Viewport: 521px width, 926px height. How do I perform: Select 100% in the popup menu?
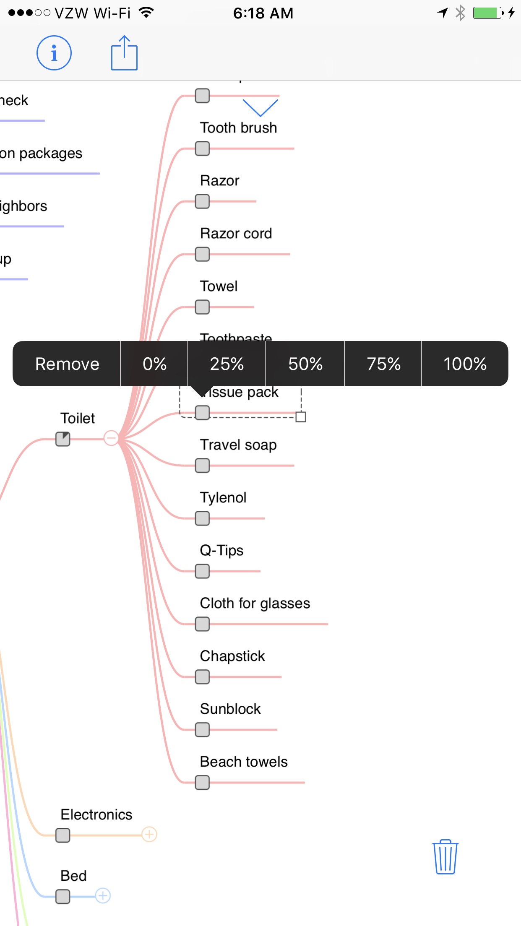pos(465,364)
